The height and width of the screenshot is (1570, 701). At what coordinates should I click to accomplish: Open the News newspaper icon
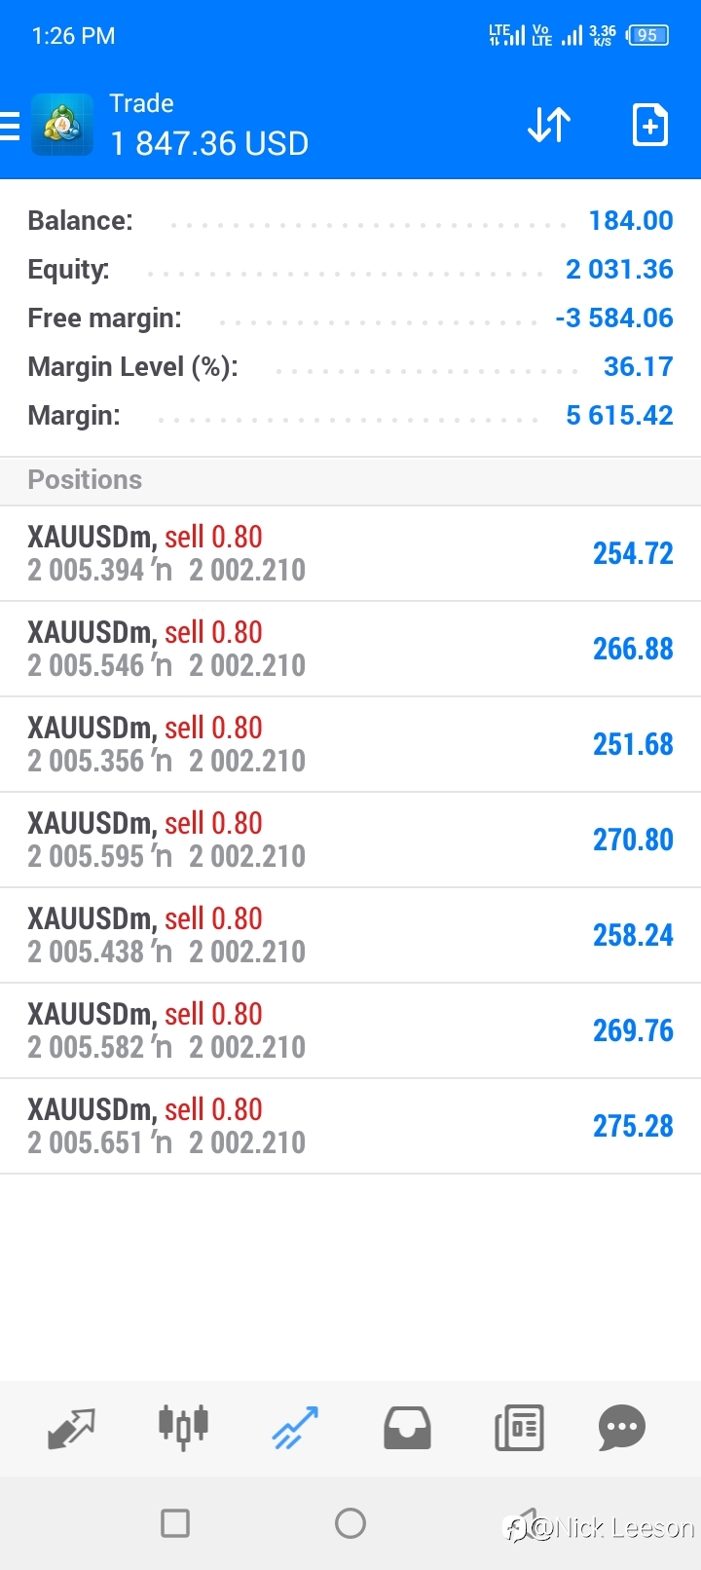(519, 1428)
